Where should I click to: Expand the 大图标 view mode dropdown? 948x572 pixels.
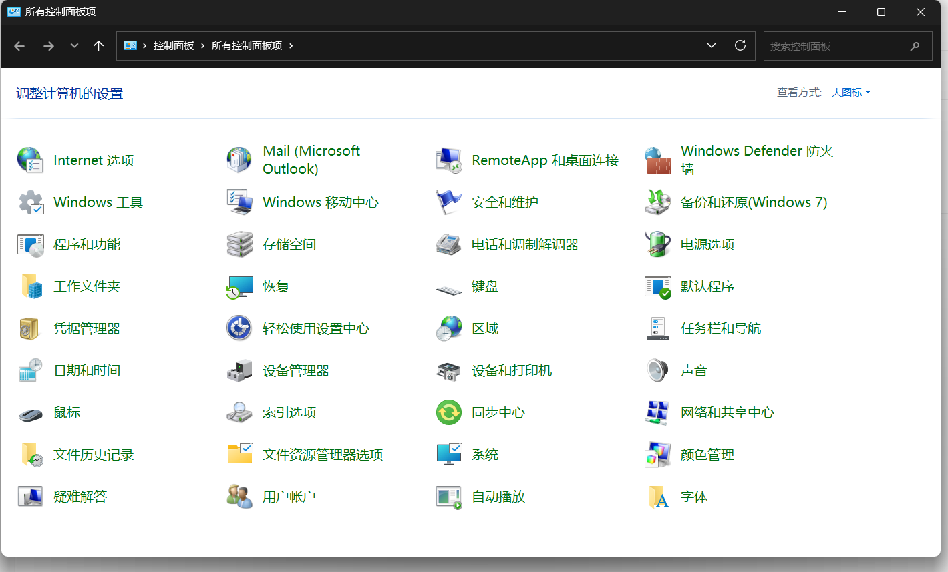850,93
